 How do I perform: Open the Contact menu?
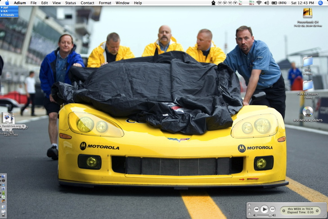tap(87, 3)
